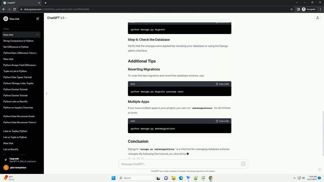324x182 pixels.
Task: Click the 'Step 6: Check the Database' heading
Action: (x=149, y=40)
